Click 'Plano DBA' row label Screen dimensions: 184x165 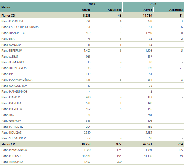point(8,39)
